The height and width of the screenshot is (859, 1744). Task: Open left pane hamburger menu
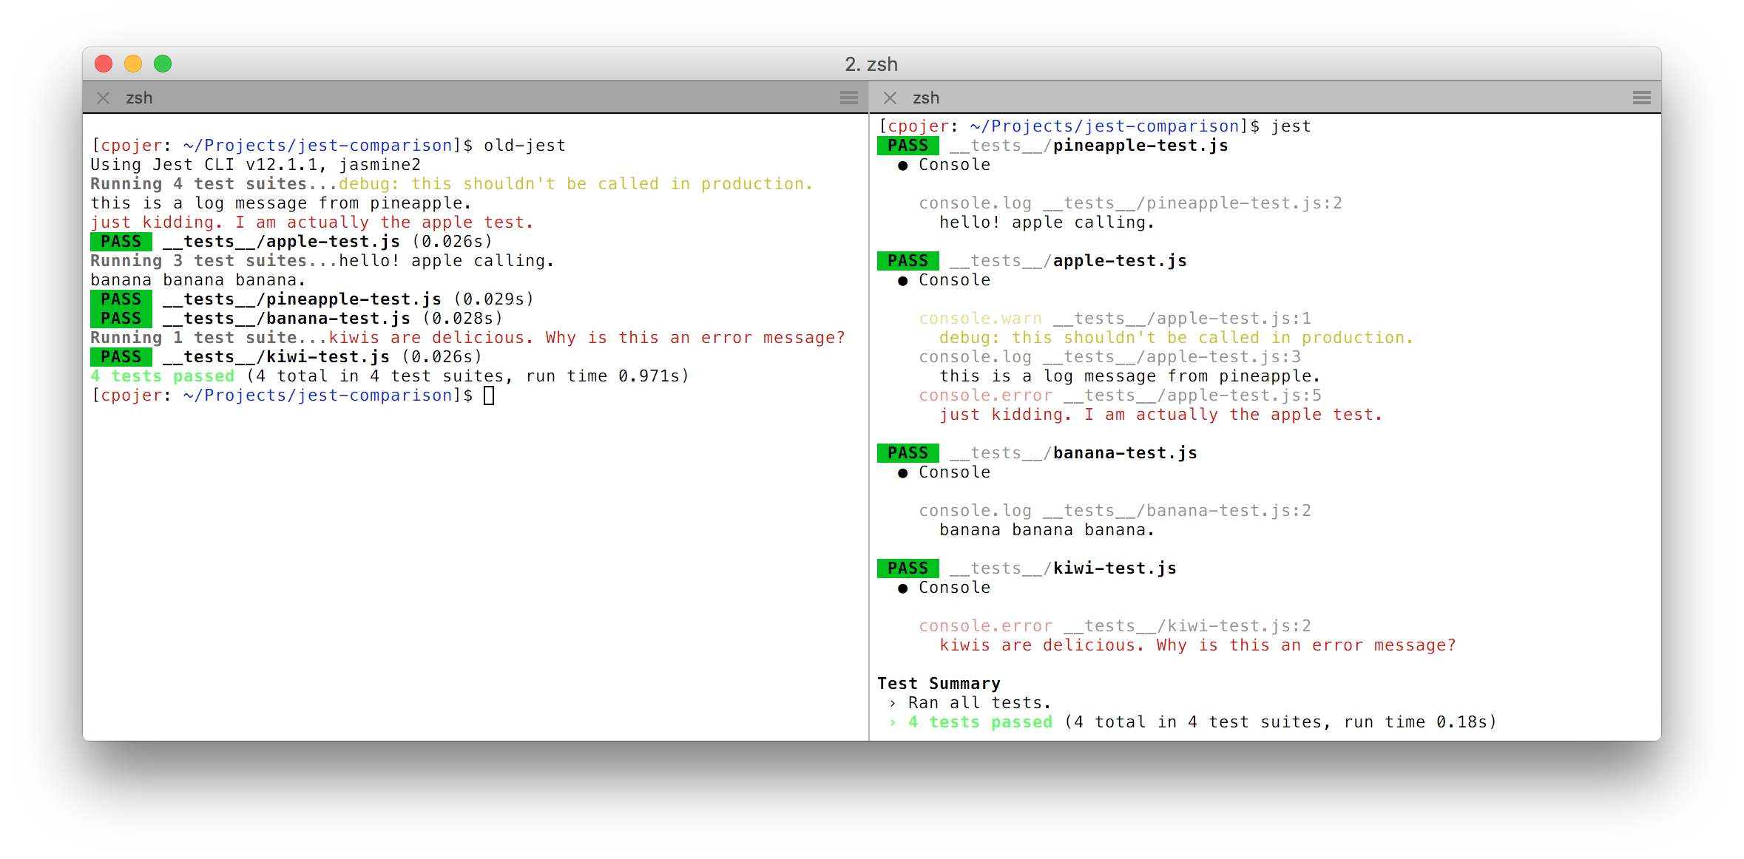(x=849, y=98)
